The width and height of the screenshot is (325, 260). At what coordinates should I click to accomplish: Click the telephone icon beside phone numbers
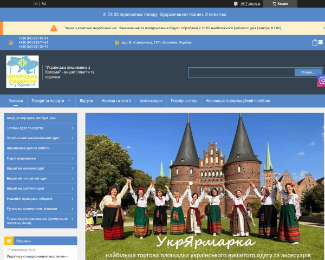click(x=11, y=42)
